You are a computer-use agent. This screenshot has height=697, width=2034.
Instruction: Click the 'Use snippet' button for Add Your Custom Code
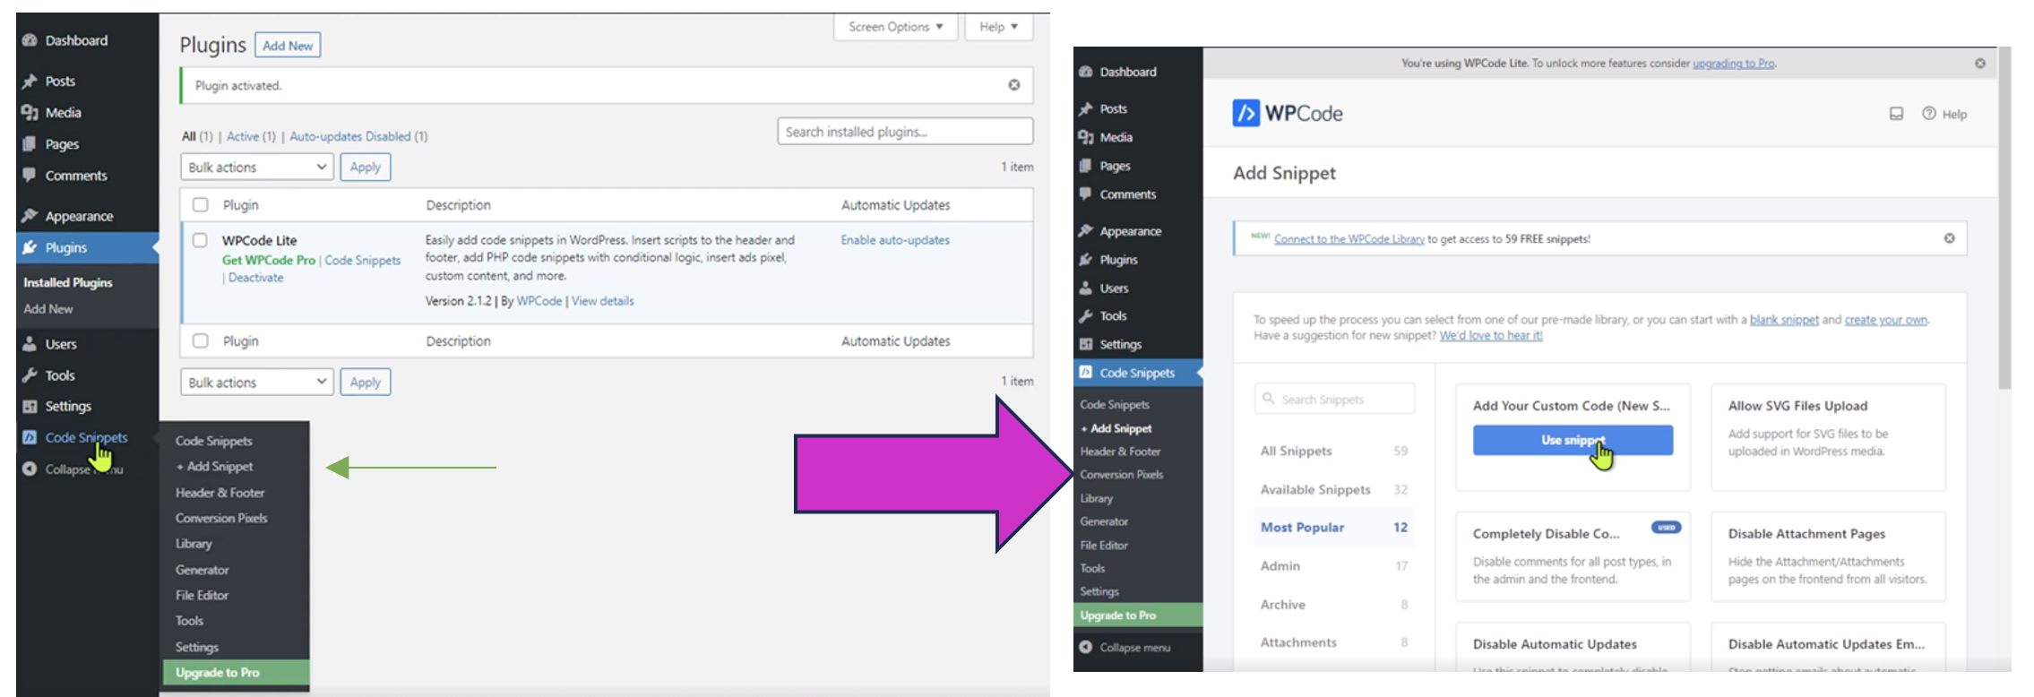pos(1573,440)
